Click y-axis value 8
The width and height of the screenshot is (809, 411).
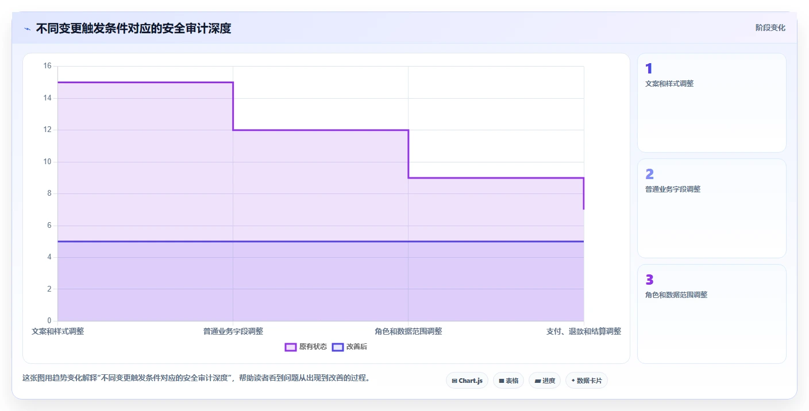pos(49,193)
